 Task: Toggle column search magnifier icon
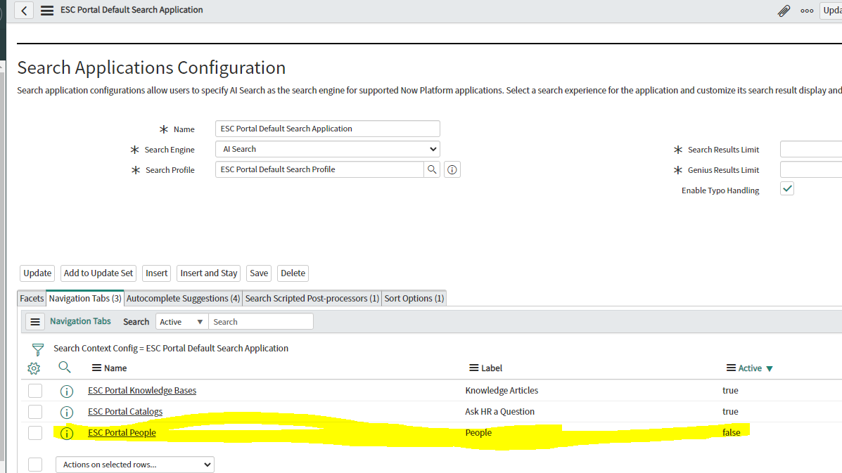(65, 368)
